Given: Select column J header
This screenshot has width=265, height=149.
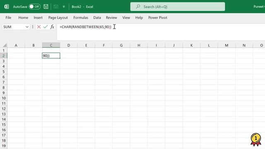Looking at the screenshot, I should [x=174, y=45].
